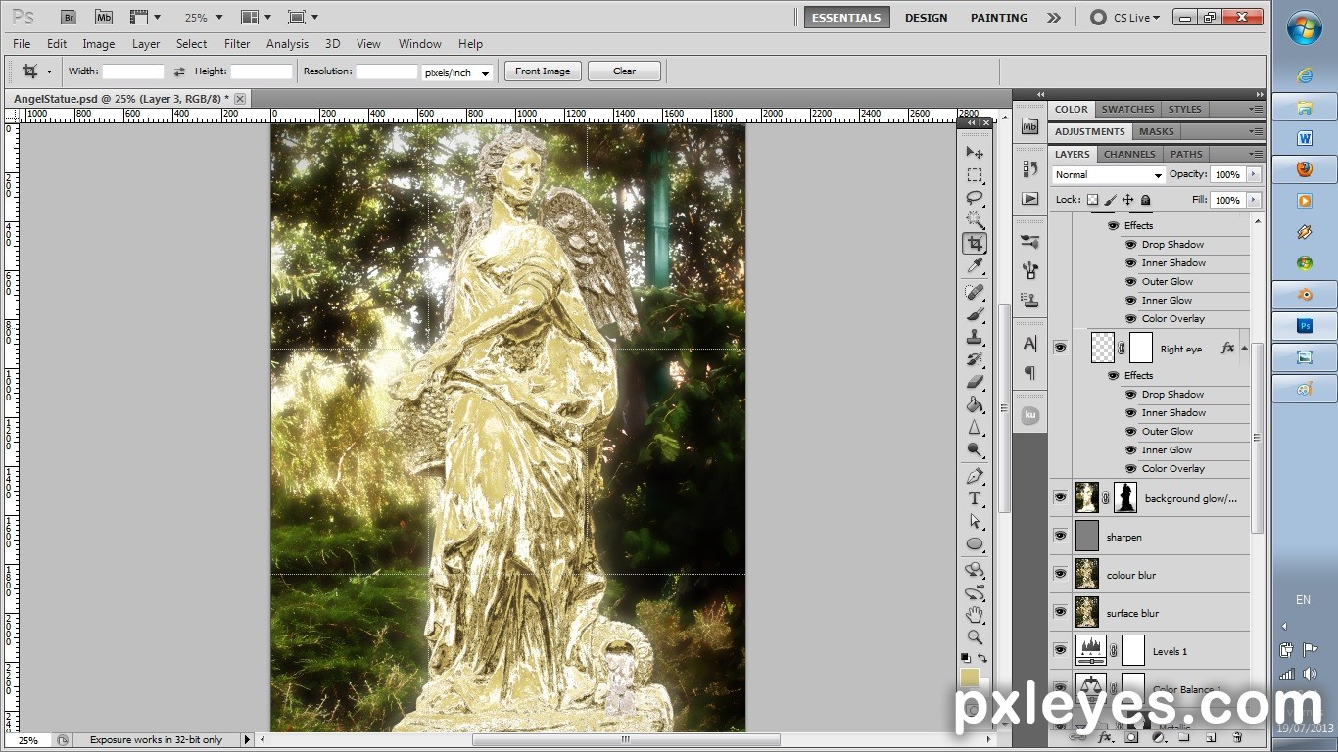
Task: Click the swap foreground/background colors icon
Action: (982, 658)
